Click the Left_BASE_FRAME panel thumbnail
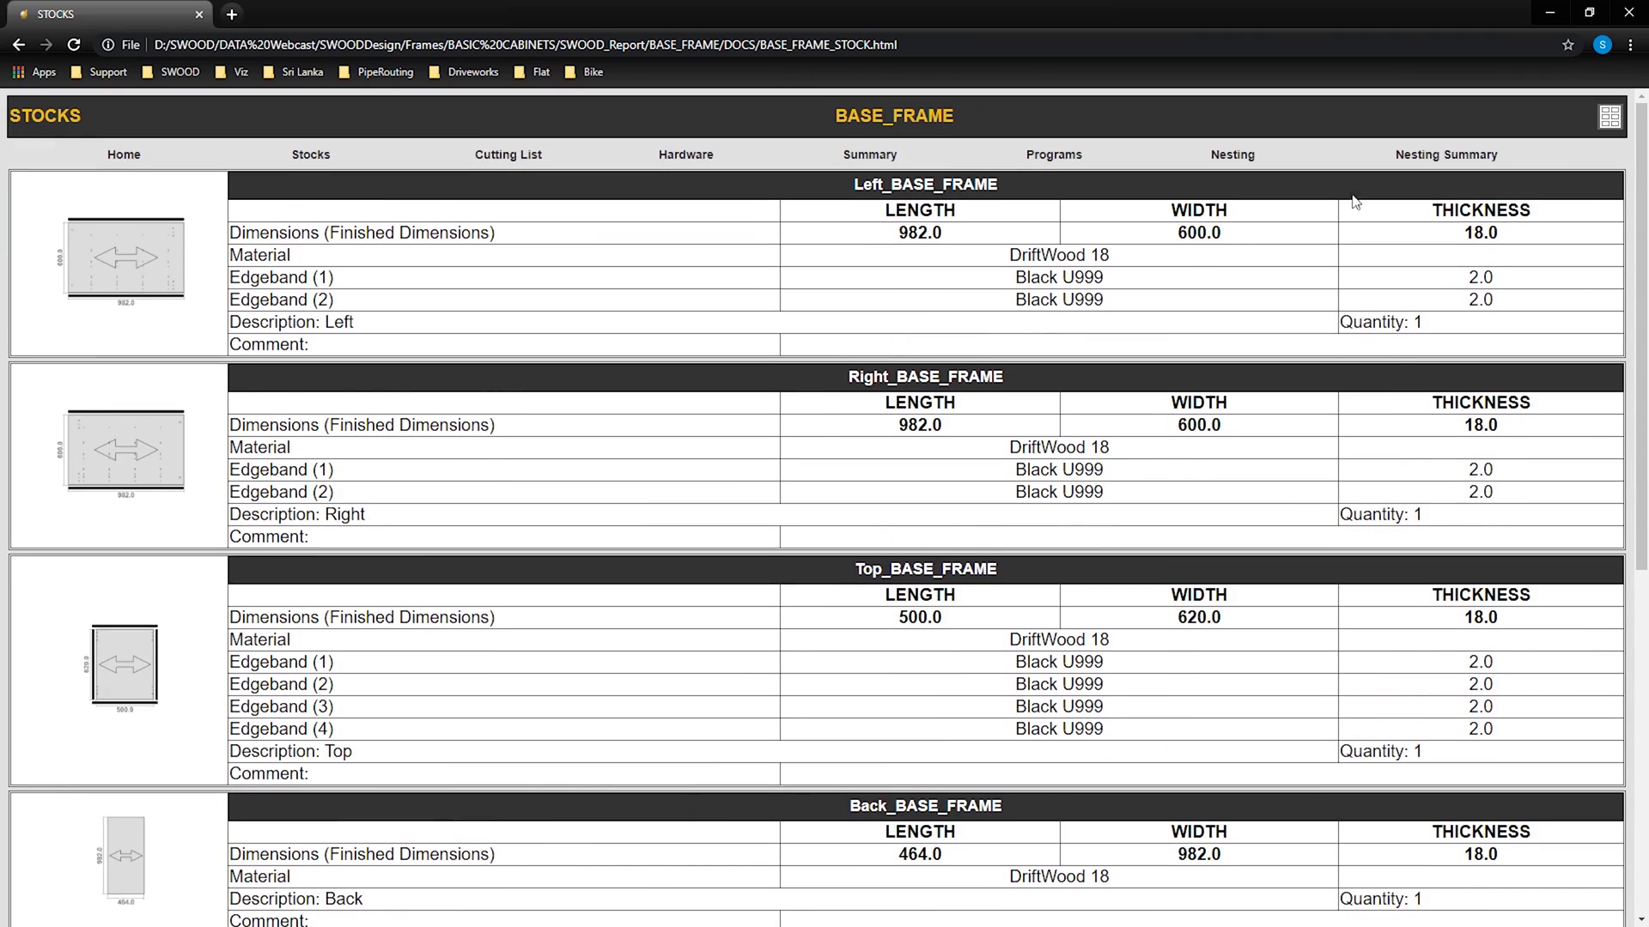This screenshot has height=927, width=1649. tap(125, 258)
